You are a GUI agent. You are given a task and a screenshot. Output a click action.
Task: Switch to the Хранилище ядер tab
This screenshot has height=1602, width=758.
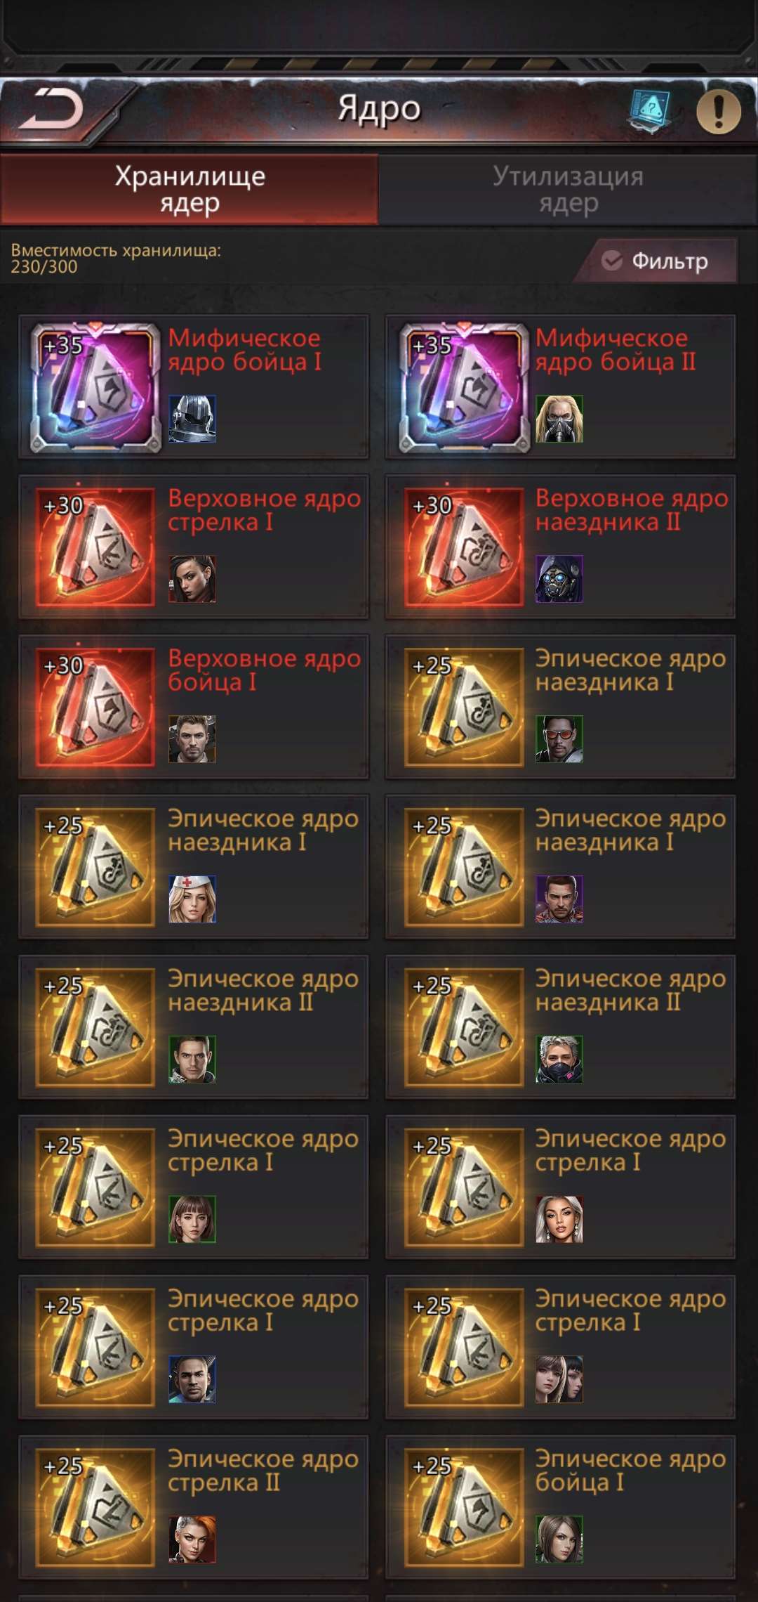[x=189, y=190]
